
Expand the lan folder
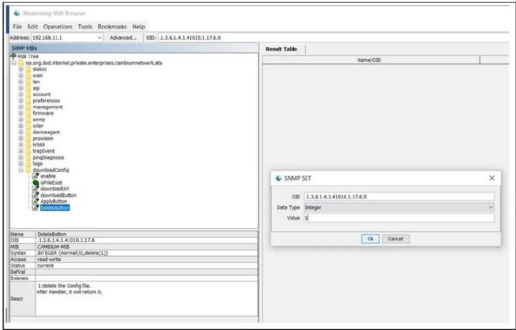click(21, 82)
